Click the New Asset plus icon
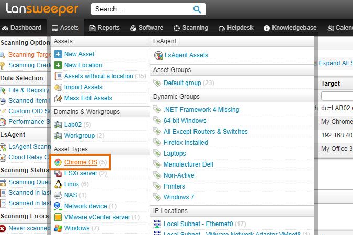Image resolution: width=353 pixels, height=235 pixels. click(58, 54)
